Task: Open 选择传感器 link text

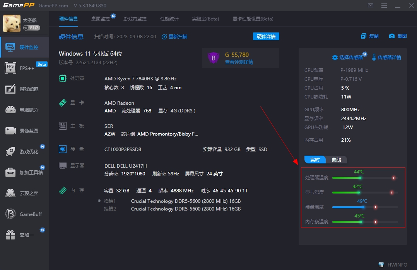Action: click(x=351, y=57)
